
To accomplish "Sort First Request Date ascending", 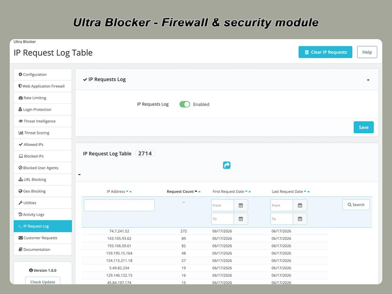I will pos(249,192).
